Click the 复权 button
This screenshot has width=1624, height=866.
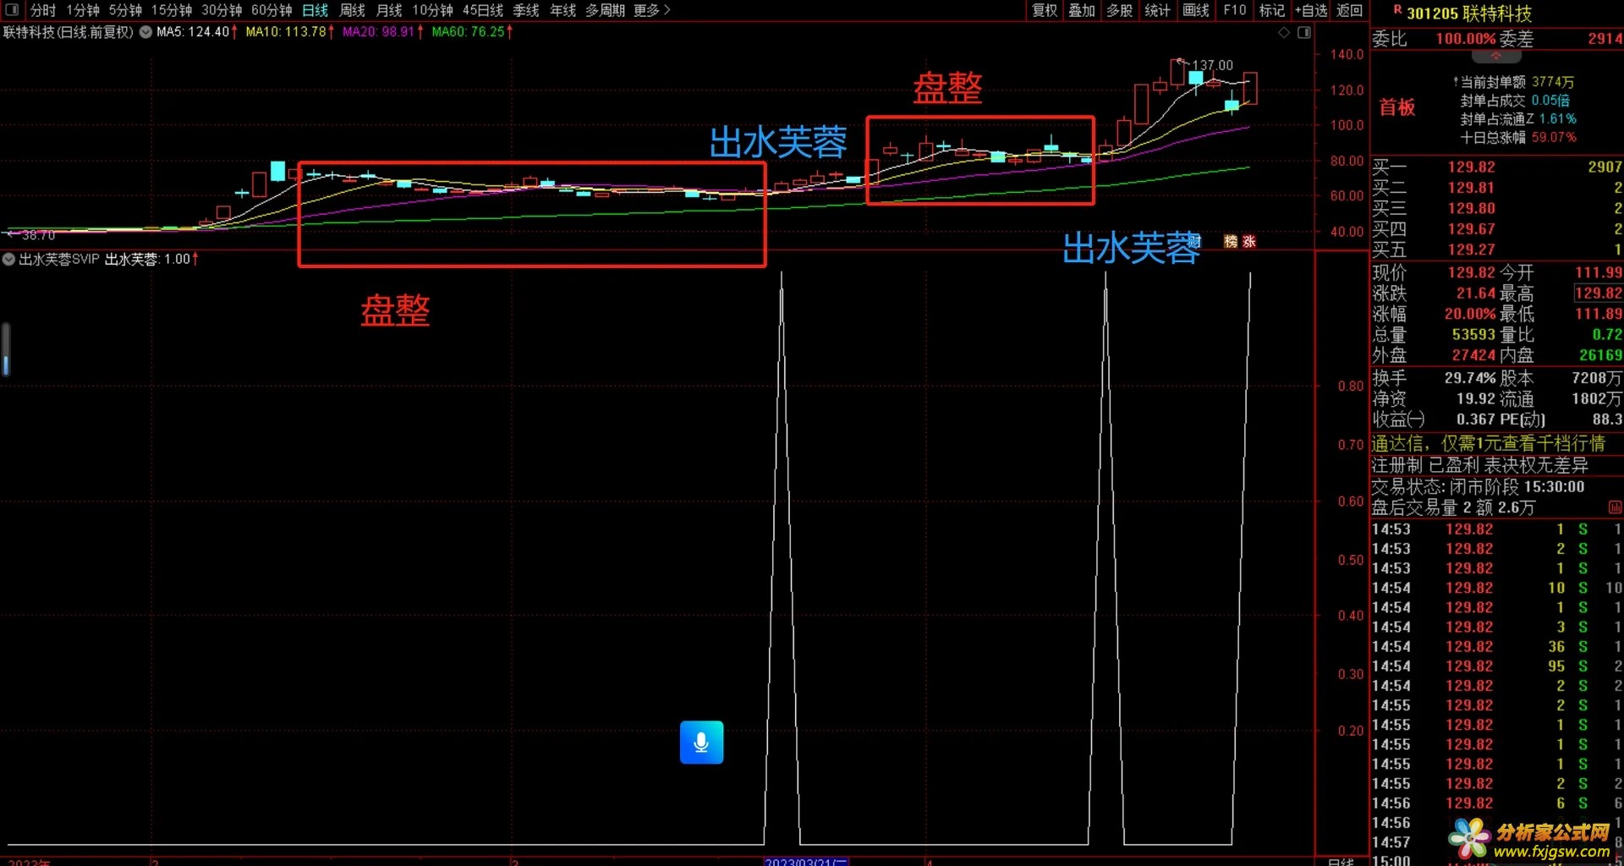pos(1045,10)
